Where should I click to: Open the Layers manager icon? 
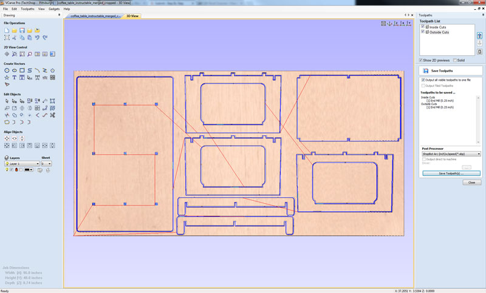pos(7,158)
